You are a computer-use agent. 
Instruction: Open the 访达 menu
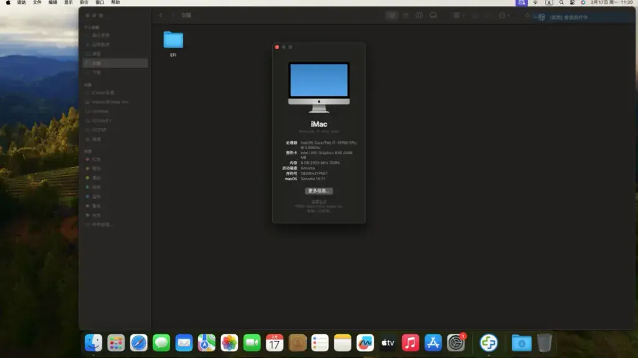pyautogui.click(x=22, y=2)
